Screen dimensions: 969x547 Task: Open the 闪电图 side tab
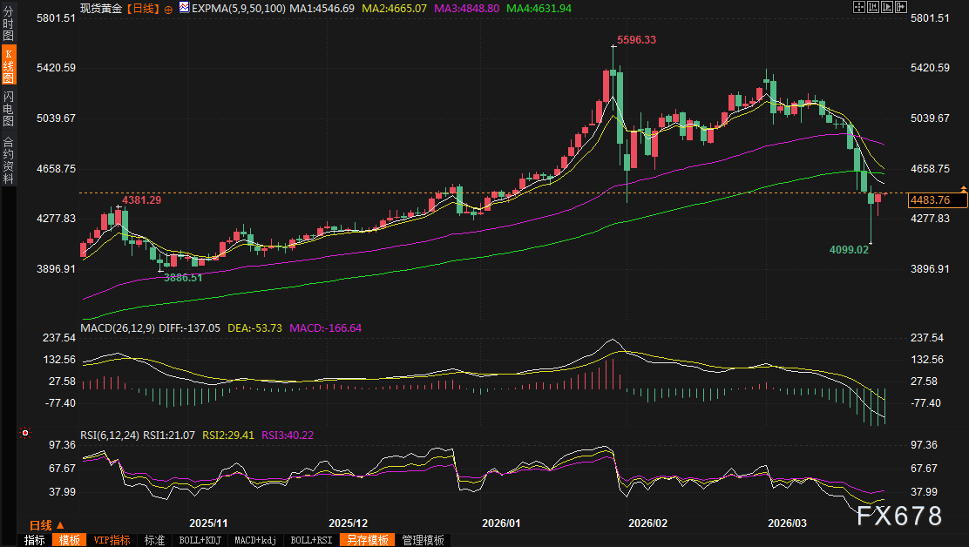8,108
